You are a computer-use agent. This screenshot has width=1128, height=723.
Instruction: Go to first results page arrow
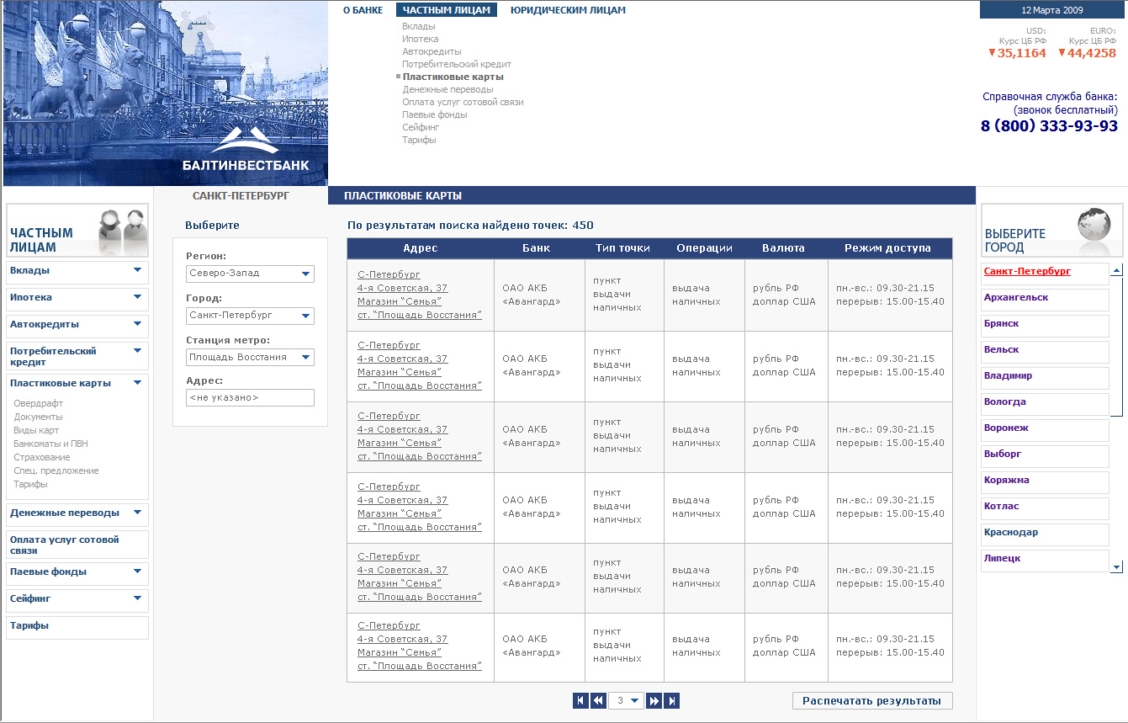pos(580,700)
